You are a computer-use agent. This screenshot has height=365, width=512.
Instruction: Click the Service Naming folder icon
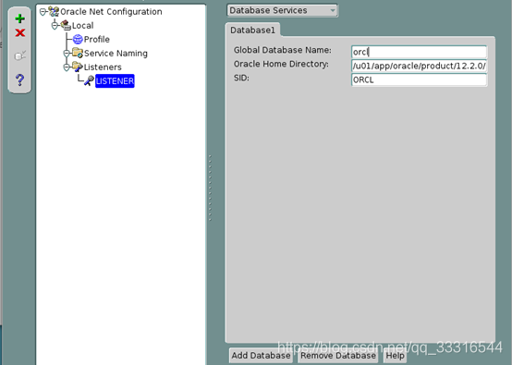coord(78,53)
